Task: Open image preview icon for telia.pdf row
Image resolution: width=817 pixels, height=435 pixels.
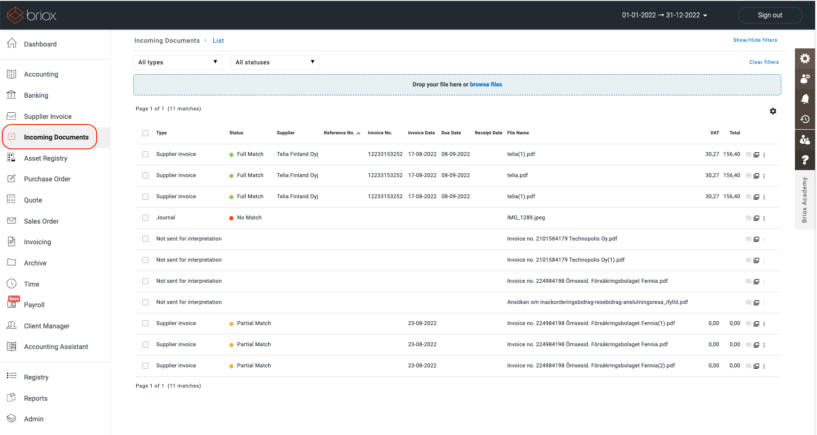Action: coord(756,176)
